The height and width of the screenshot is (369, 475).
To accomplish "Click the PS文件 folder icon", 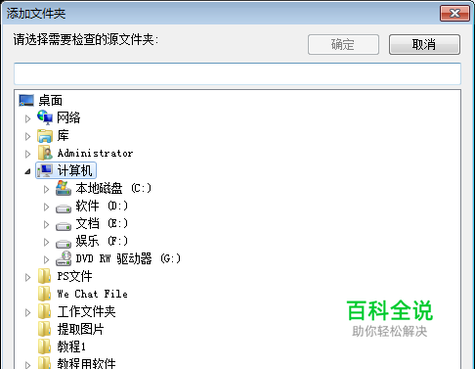I will (x=44, y=276).
